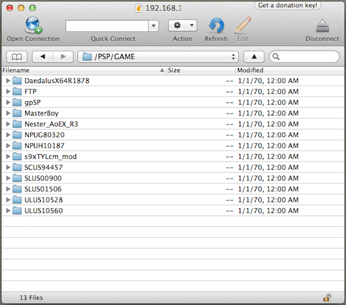Click the Edit pencil icon
The width and height of the screenshot is (346, 305).
243,25
